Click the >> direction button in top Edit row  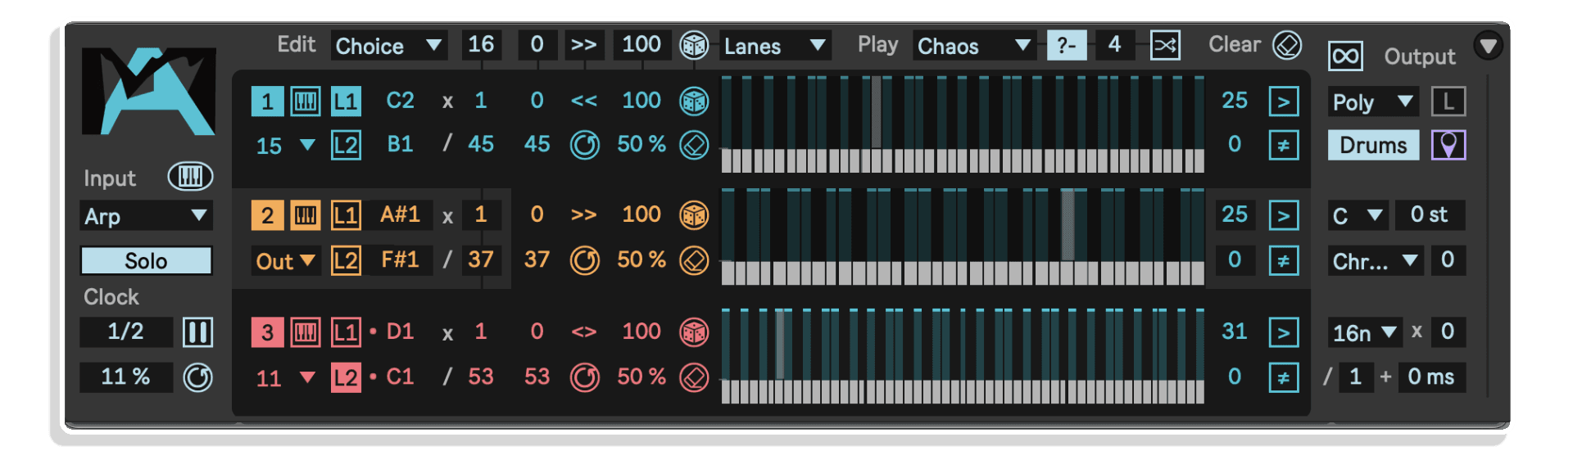point(583,45)
